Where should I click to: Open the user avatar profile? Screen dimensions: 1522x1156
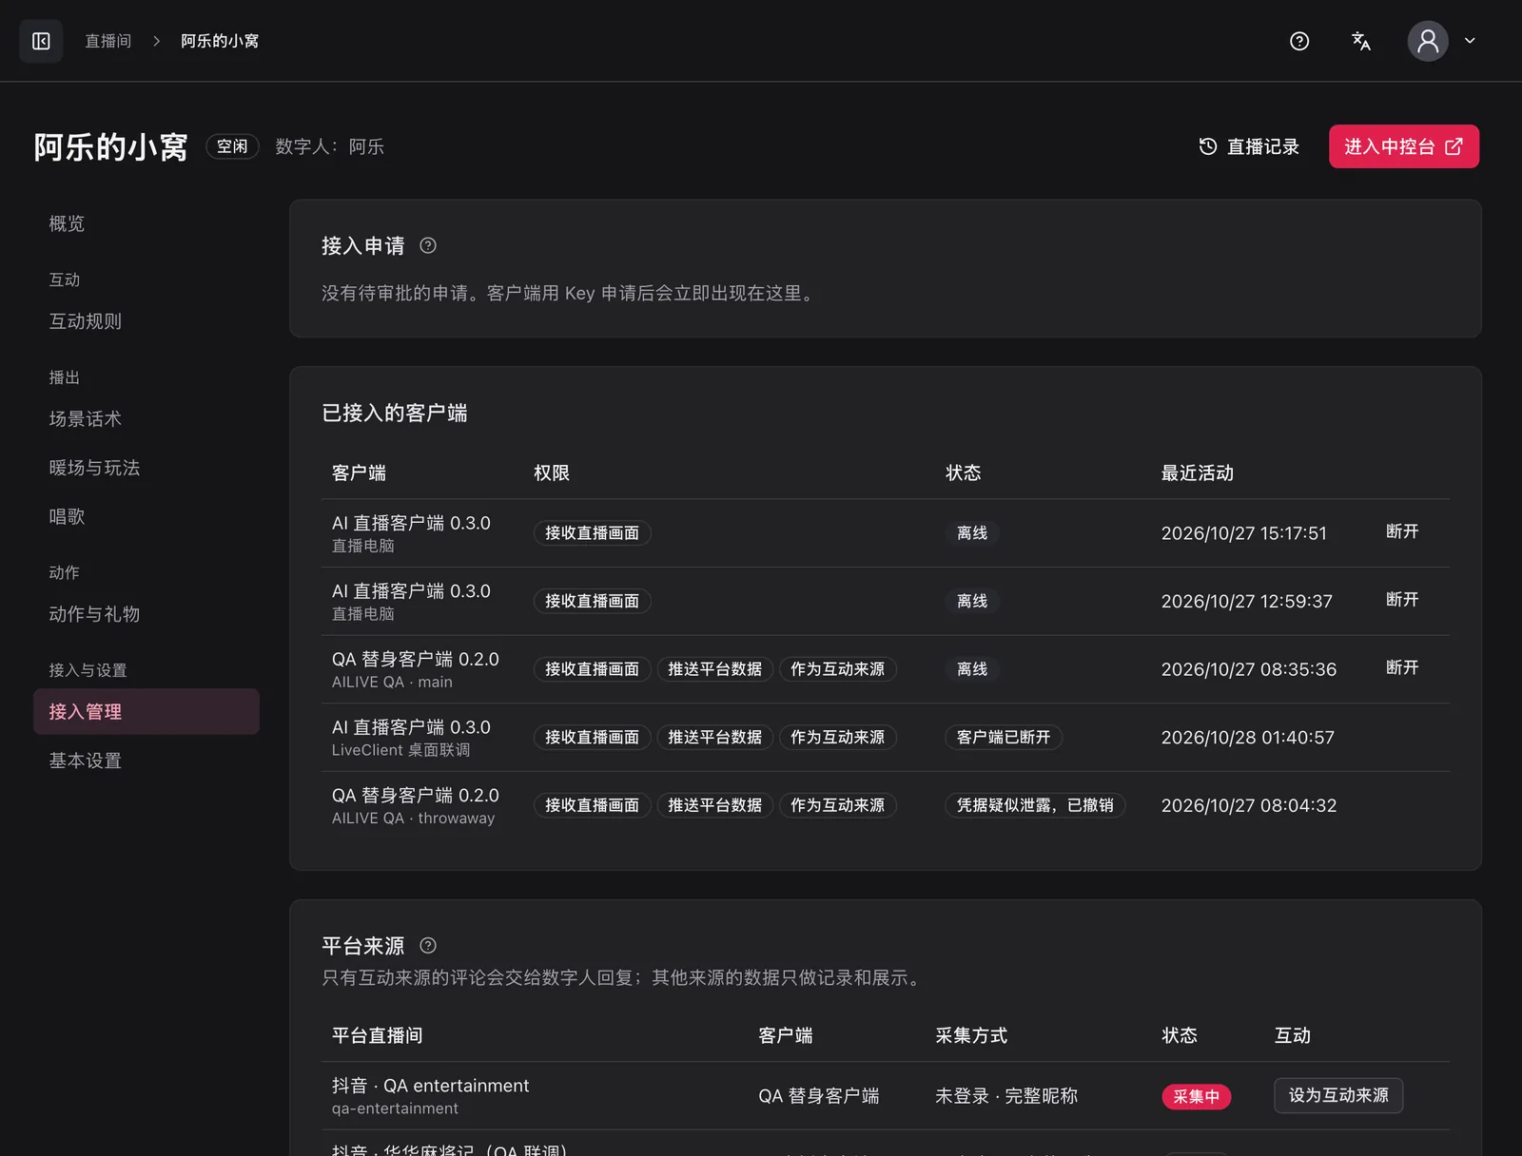point(1428,41)
